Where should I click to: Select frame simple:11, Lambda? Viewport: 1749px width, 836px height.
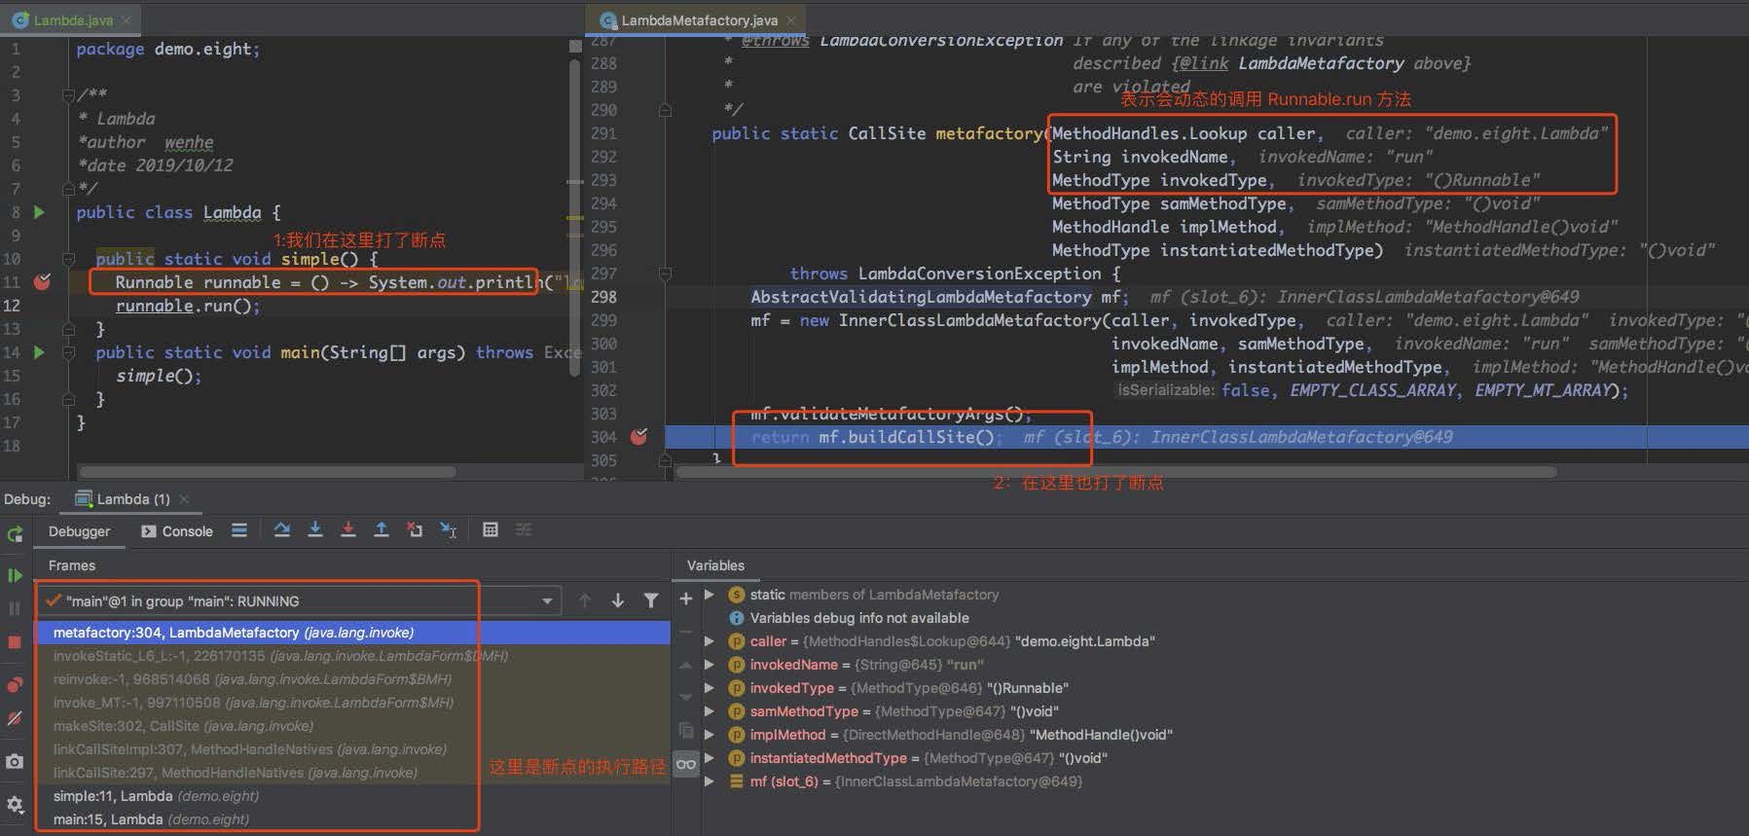[352, 796]
